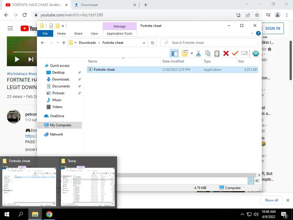Open address bar history dropdown
This screenshot has width=293, height=220.
(144, 43)
